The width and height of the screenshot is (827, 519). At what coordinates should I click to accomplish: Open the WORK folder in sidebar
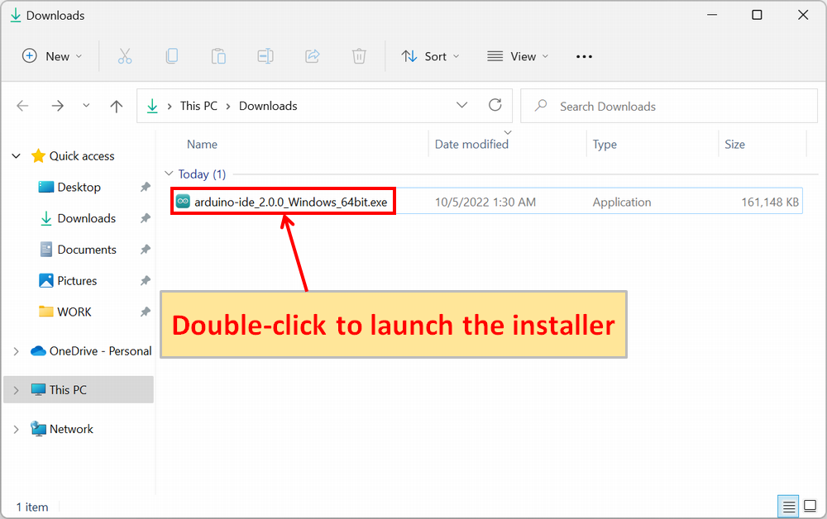(74, 312)
